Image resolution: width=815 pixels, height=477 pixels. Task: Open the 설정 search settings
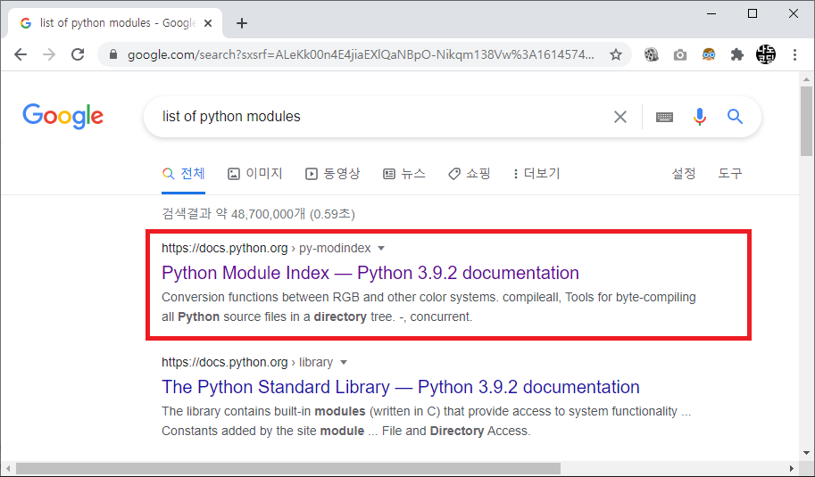click(x=684, y=173)
